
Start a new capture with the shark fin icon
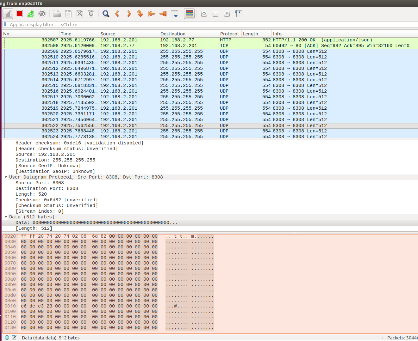(x=8, y=14)
